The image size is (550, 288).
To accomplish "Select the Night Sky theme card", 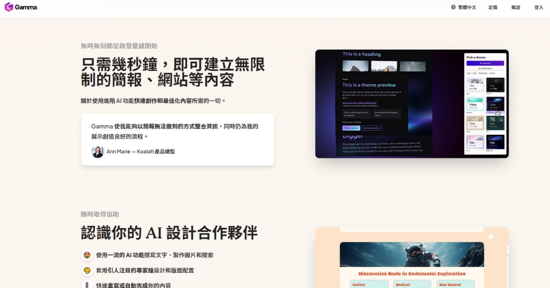I will coord(495,142).
